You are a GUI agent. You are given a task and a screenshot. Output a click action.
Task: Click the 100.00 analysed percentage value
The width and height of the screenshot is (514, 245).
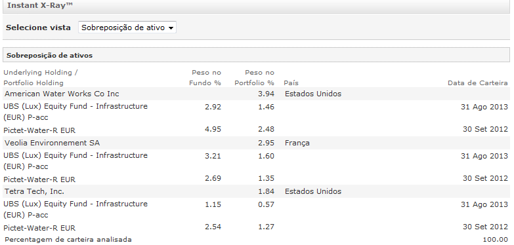point(496,240)
